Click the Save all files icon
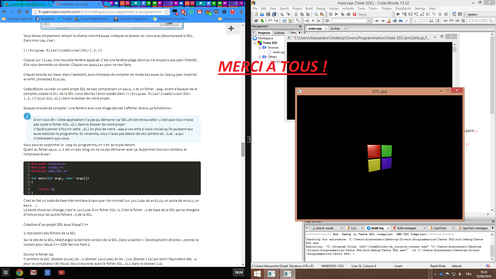496x279 pixels. (x=274, y=14)
